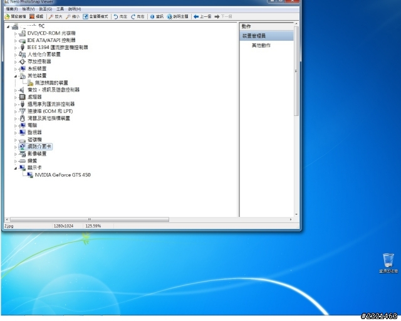Rotate image left with 向左 button

point(120,17)
